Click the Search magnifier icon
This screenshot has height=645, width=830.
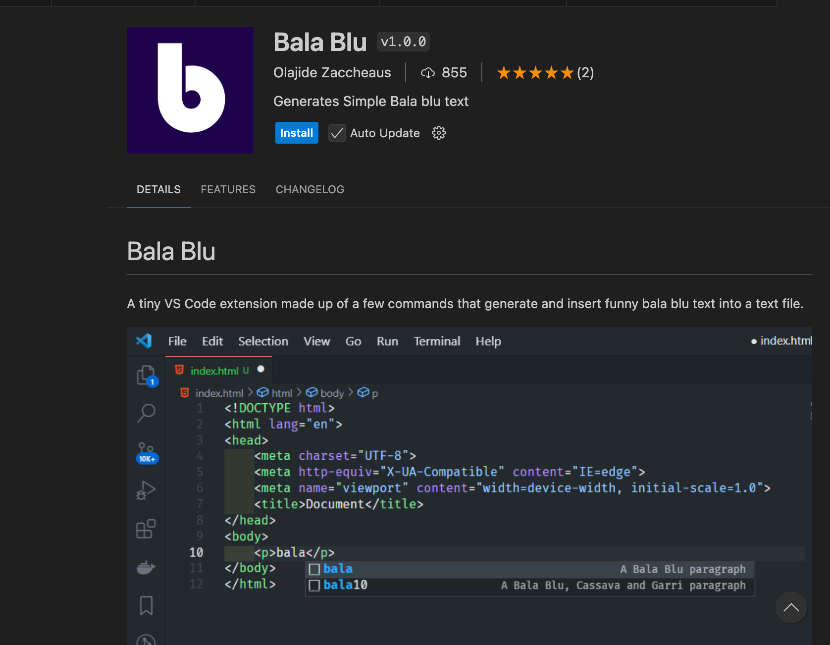click(x=146, y=413)
